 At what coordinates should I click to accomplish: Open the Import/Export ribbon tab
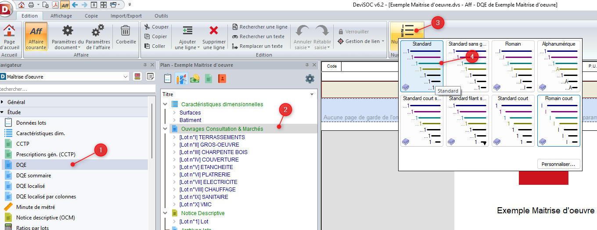pyautogui.click(x=126, y=16)
